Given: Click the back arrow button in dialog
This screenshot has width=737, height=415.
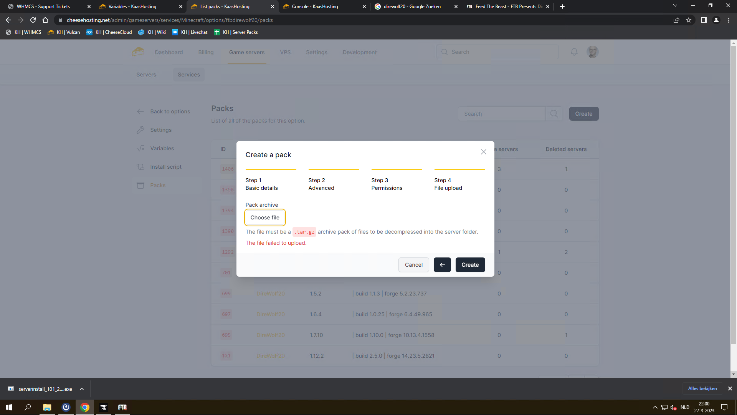Looking at the screenshot, I should click(x=442, y=265).
